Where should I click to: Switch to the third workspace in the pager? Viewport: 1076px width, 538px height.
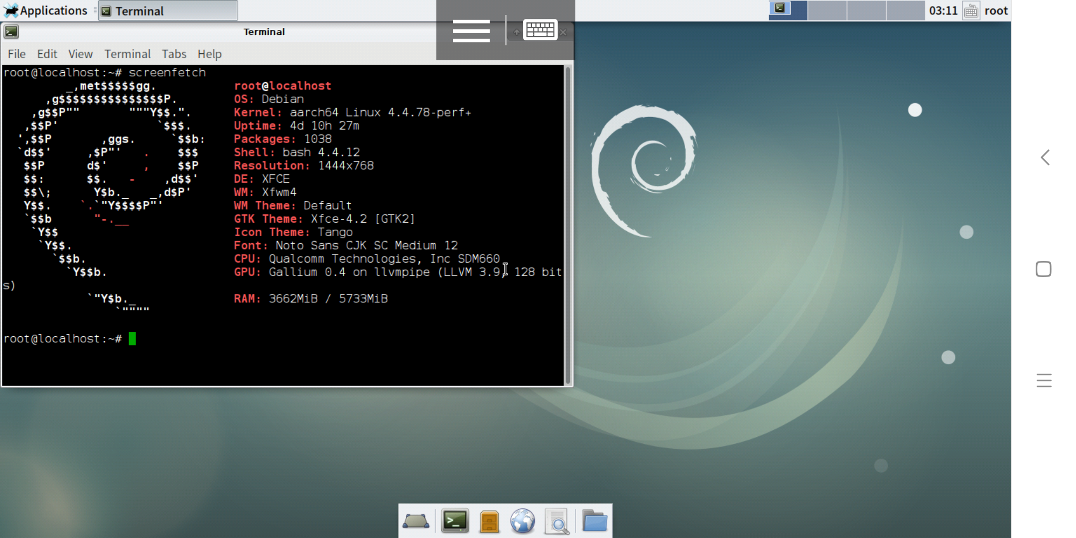pyautogui.click(x=866, y=10)
